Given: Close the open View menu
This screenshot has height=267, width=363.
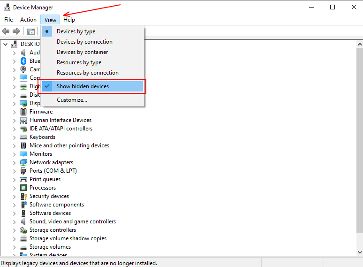Looking at the screenshot, I should pos(50,20).
